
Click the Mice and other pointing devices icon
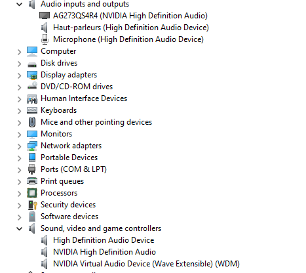coord(32,122)
